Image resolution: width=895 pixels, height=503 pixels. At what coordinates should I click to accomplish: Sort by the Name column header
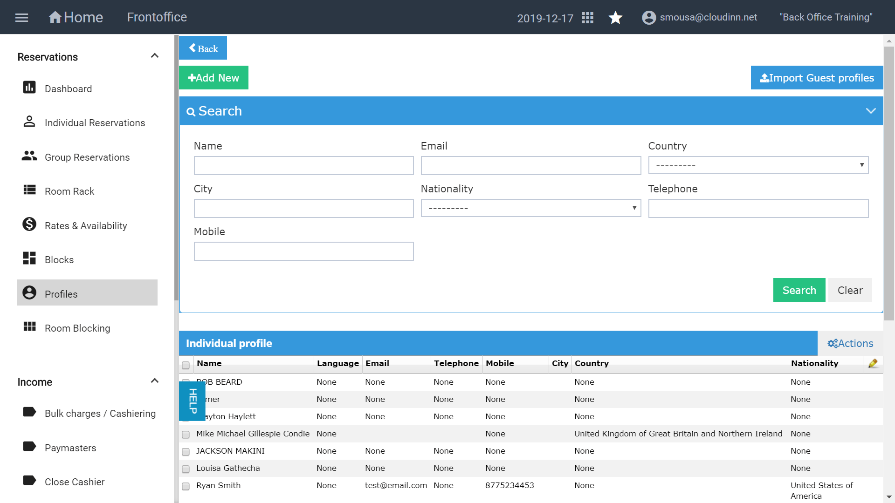209,363
